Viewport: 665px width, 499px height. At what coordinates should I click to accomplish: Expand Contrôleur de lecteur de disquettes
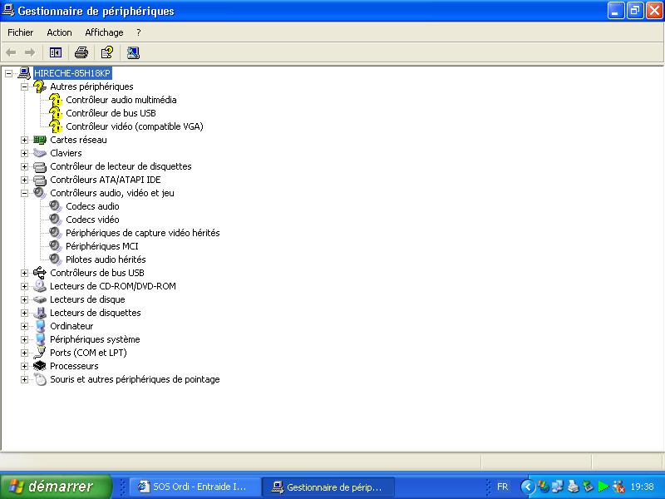25,167
